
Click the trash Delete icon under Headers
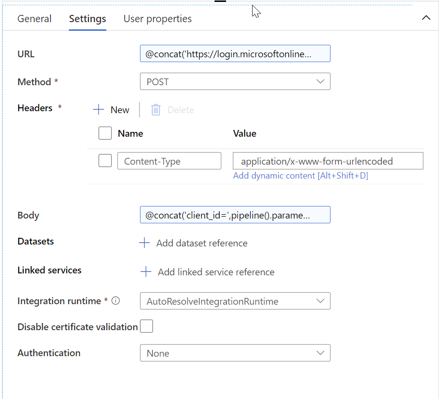[x=155, y=110]
